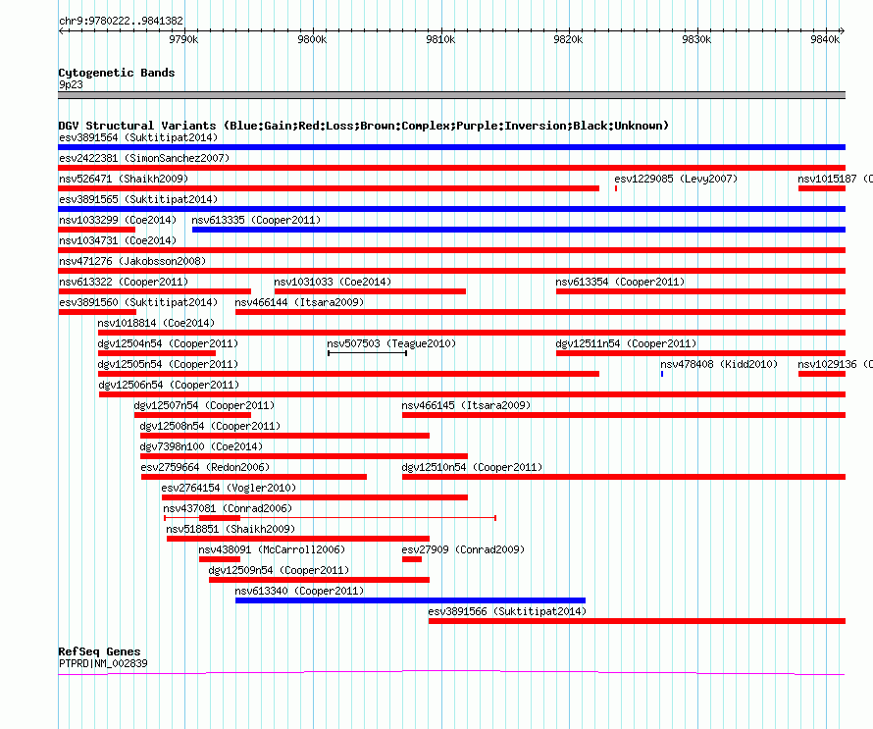This screenshot has height=729, width=873.
Task: Open the nsv438091 (McCarroll2006) variant
Action: click(x=272, y=549)
